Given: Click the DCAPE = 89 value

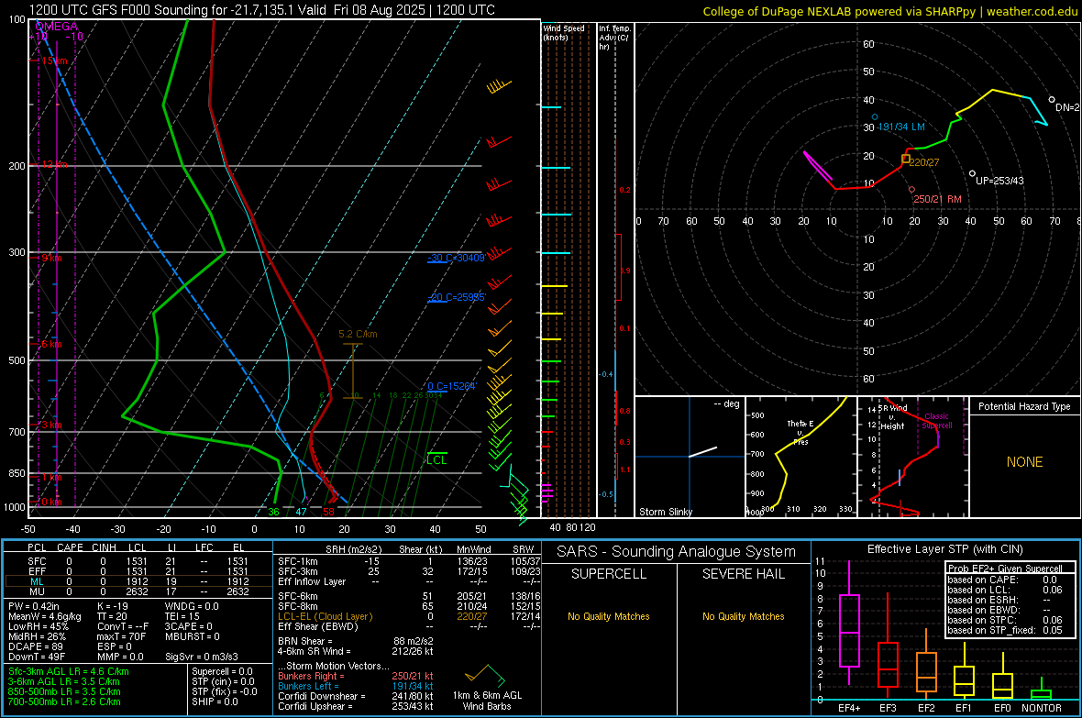Looking at the screenshot, I should point(36,646).
